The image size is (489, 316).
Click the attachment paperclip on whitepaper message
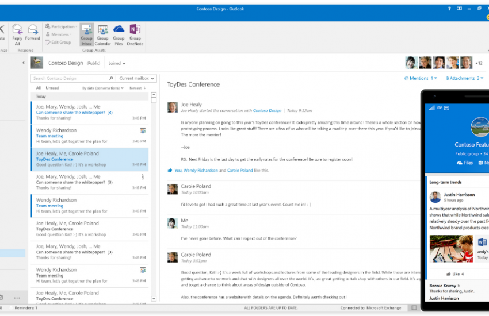coord(143,177)
